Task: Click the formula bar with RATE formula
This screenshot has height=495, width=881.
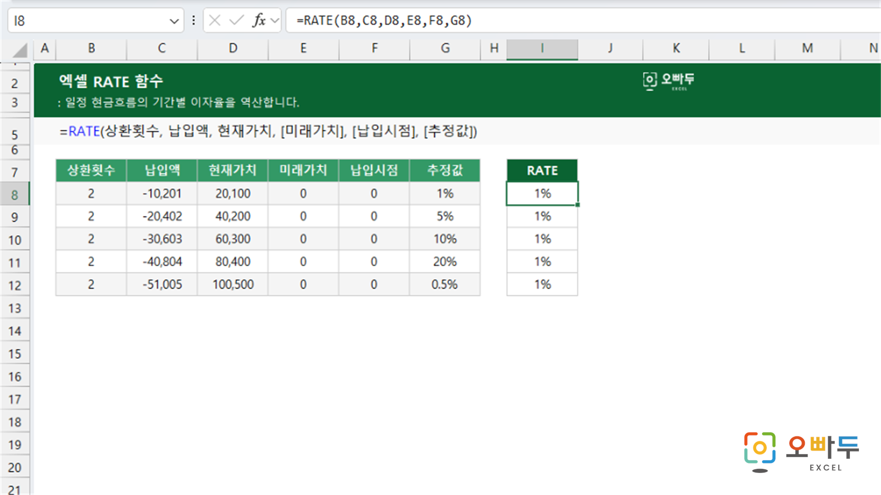Action: point(583,21)
